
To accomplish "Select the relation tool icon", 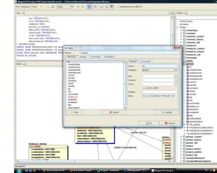I will 101,6.
